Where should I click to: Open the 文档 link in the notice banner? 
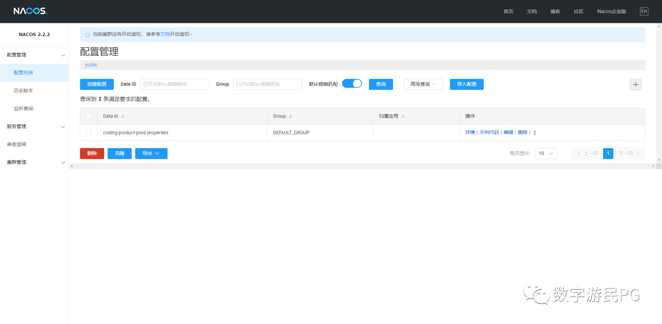point(165,34)
